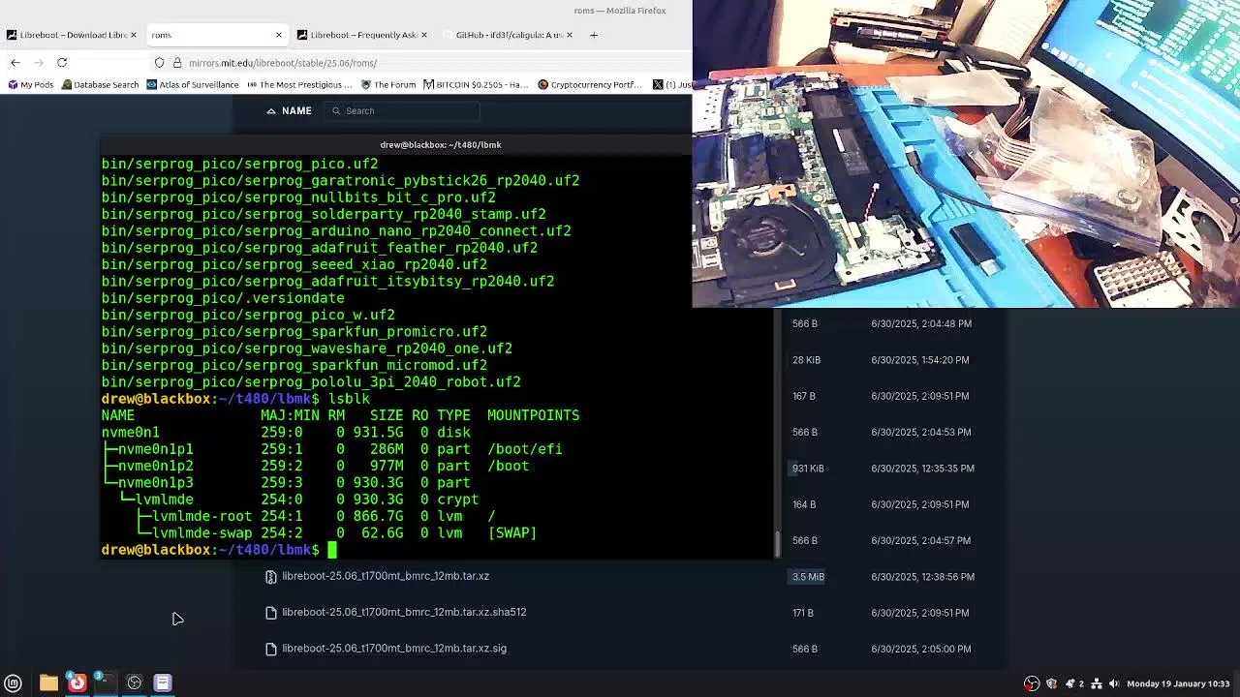The width and height of the screenshot is (1240, 697).
Task: Reload the page with Firefox refresh icon
Action: point(62,63)
